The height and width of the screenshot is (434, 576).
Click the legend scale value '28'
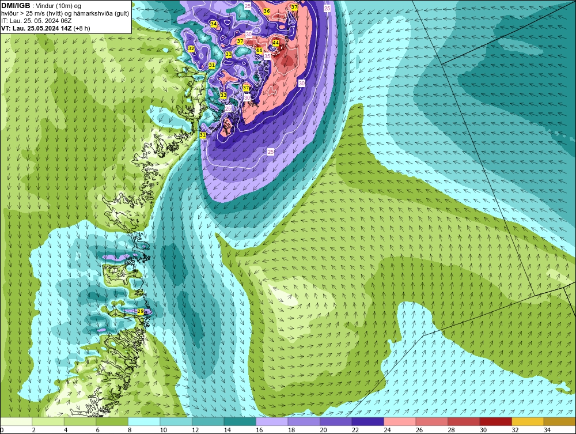click(x=451, y=430)
